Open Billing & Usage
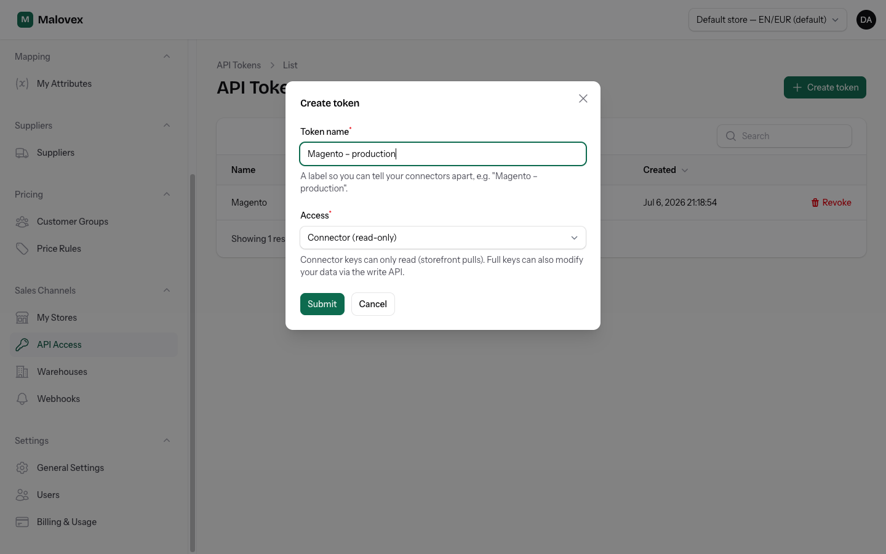The image size is (886, 554). pos(94,522)
